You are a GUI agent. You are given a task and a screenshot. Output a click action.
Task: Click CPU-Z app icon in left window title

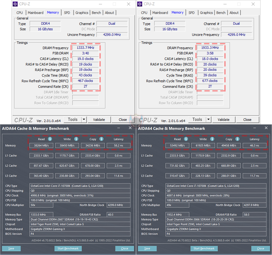click(15, 4)
